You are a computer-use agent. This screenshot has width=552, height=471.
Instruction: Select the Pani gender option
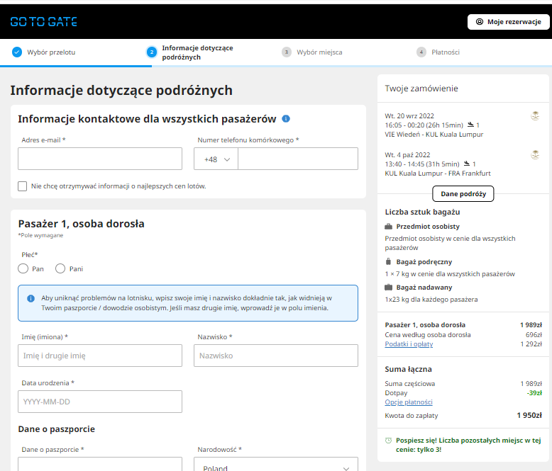(x=60, y=268)
